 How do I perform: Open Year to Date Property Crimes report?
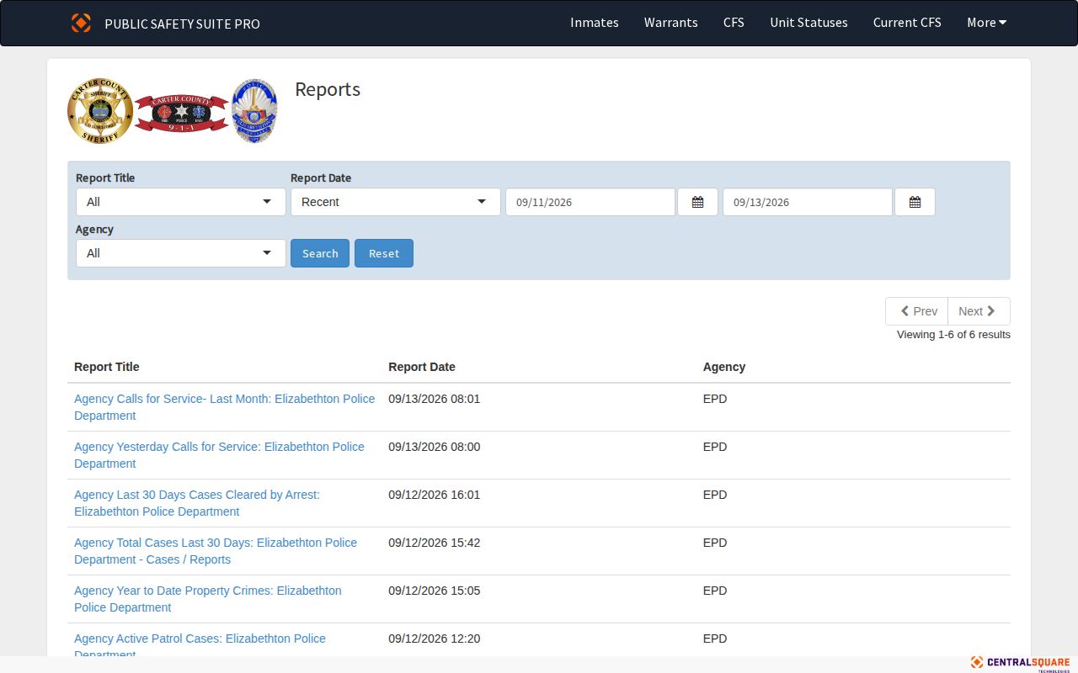pos(208,599)
